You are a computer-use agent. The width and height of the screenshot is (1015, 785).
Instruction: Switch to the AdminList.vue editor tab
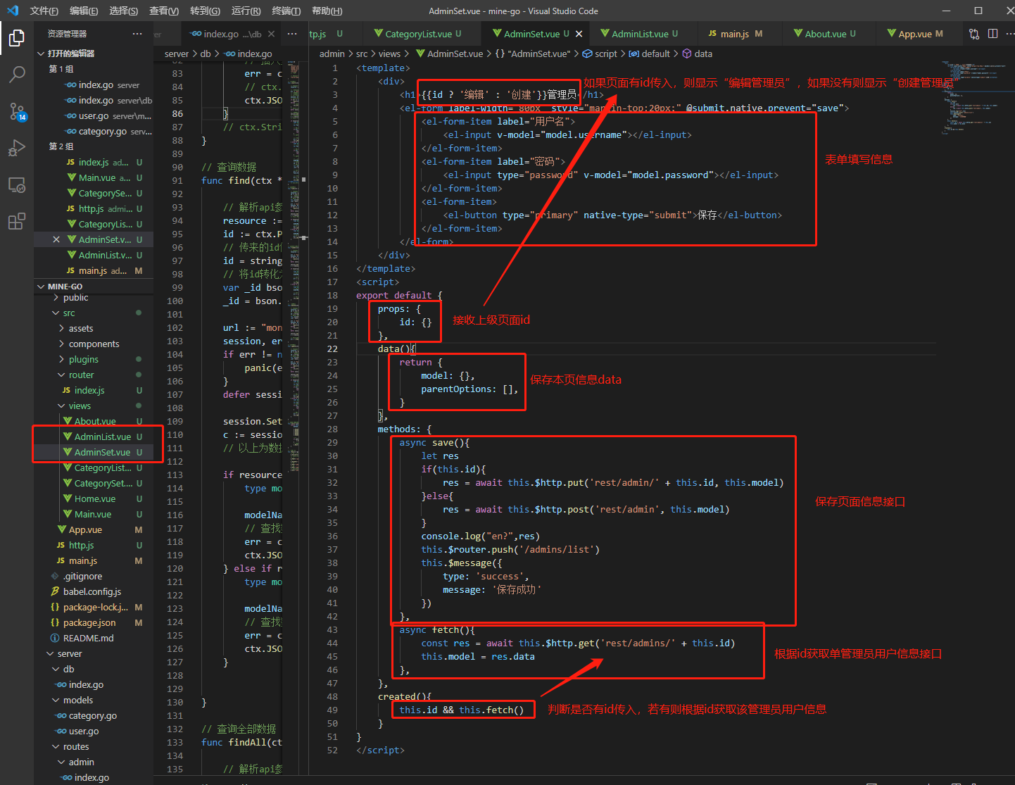click(x=640, y=33)
